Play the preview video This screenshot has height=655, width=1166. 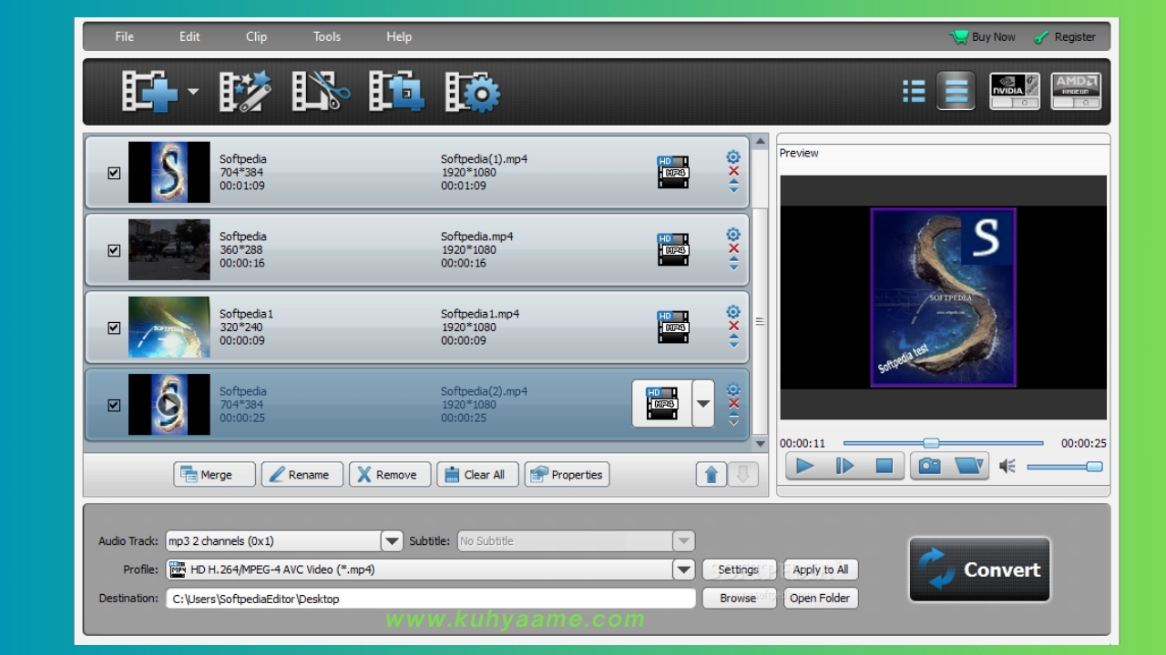pyautogui.click(x=804, y=466)
